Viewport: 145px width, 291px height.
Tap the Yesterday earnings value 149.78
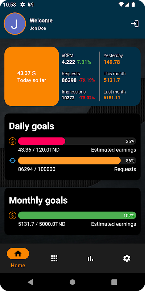112,62
